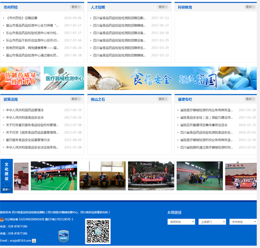Click 更多 in the 他山之石 panel
This screenshot has height=248, width=260.
coord(163,99)
